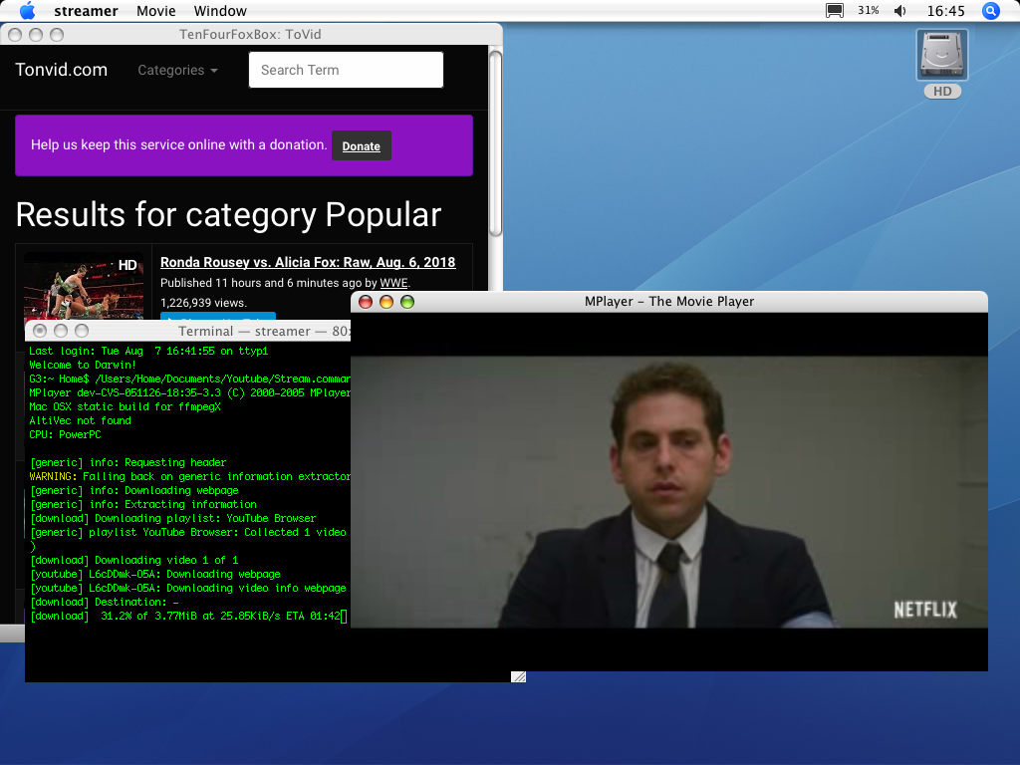
Task: Click the 31% battery indicator
Action: 868,10
